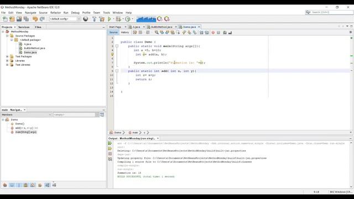Click the New File toolbar icon
354x199 pixels.
pos(5,19)
